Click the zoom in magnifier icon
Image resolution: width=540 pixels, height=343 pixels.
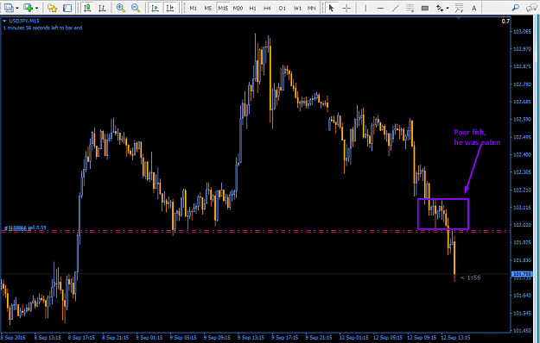coord(121,8)
